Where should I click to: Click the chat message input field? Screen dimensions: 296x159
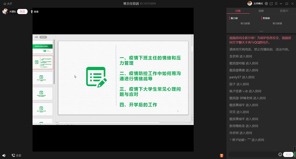[253, 154]
